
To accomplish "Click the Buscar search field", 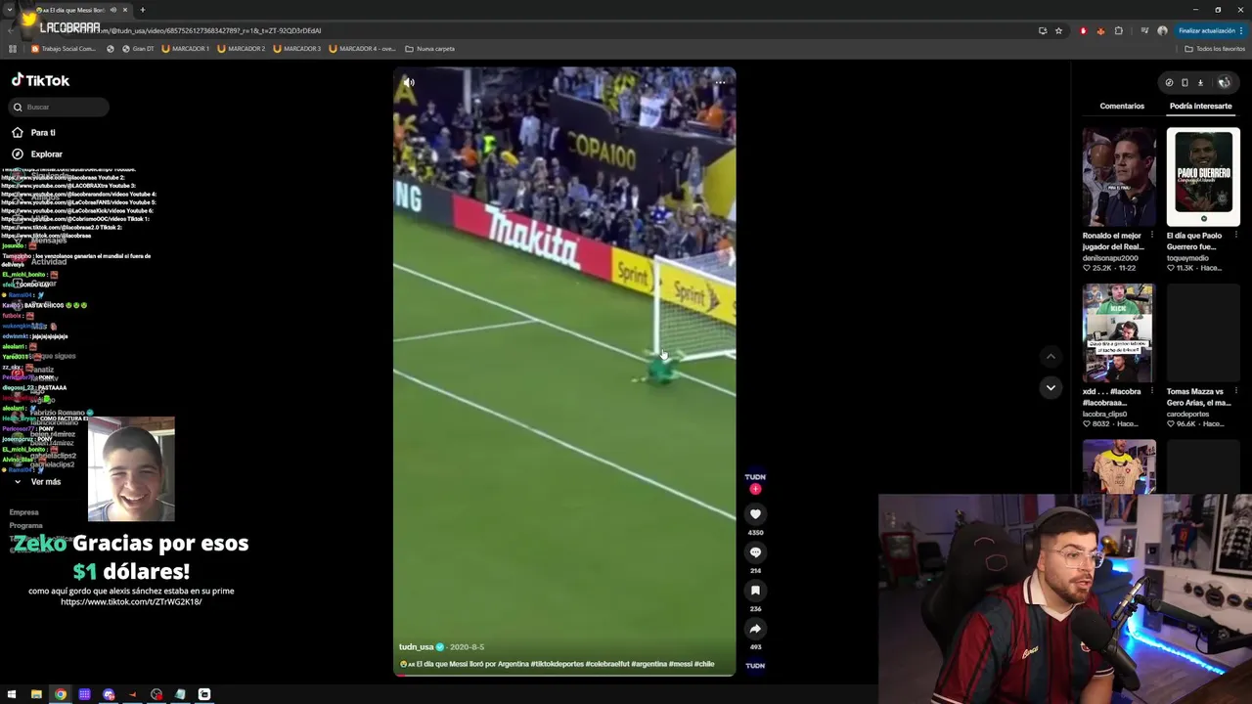I will [60, 107].
